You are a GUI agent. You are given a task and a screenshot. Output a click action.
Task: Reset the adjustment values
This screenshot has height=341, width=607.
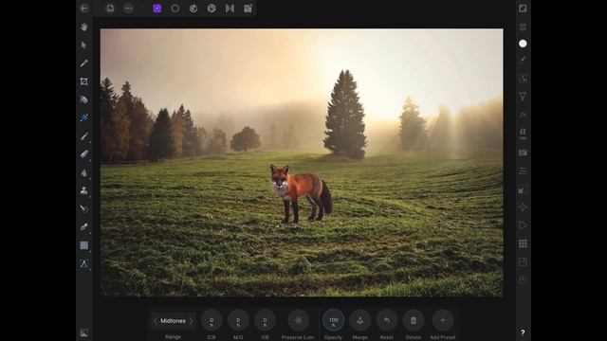[387, 320]
